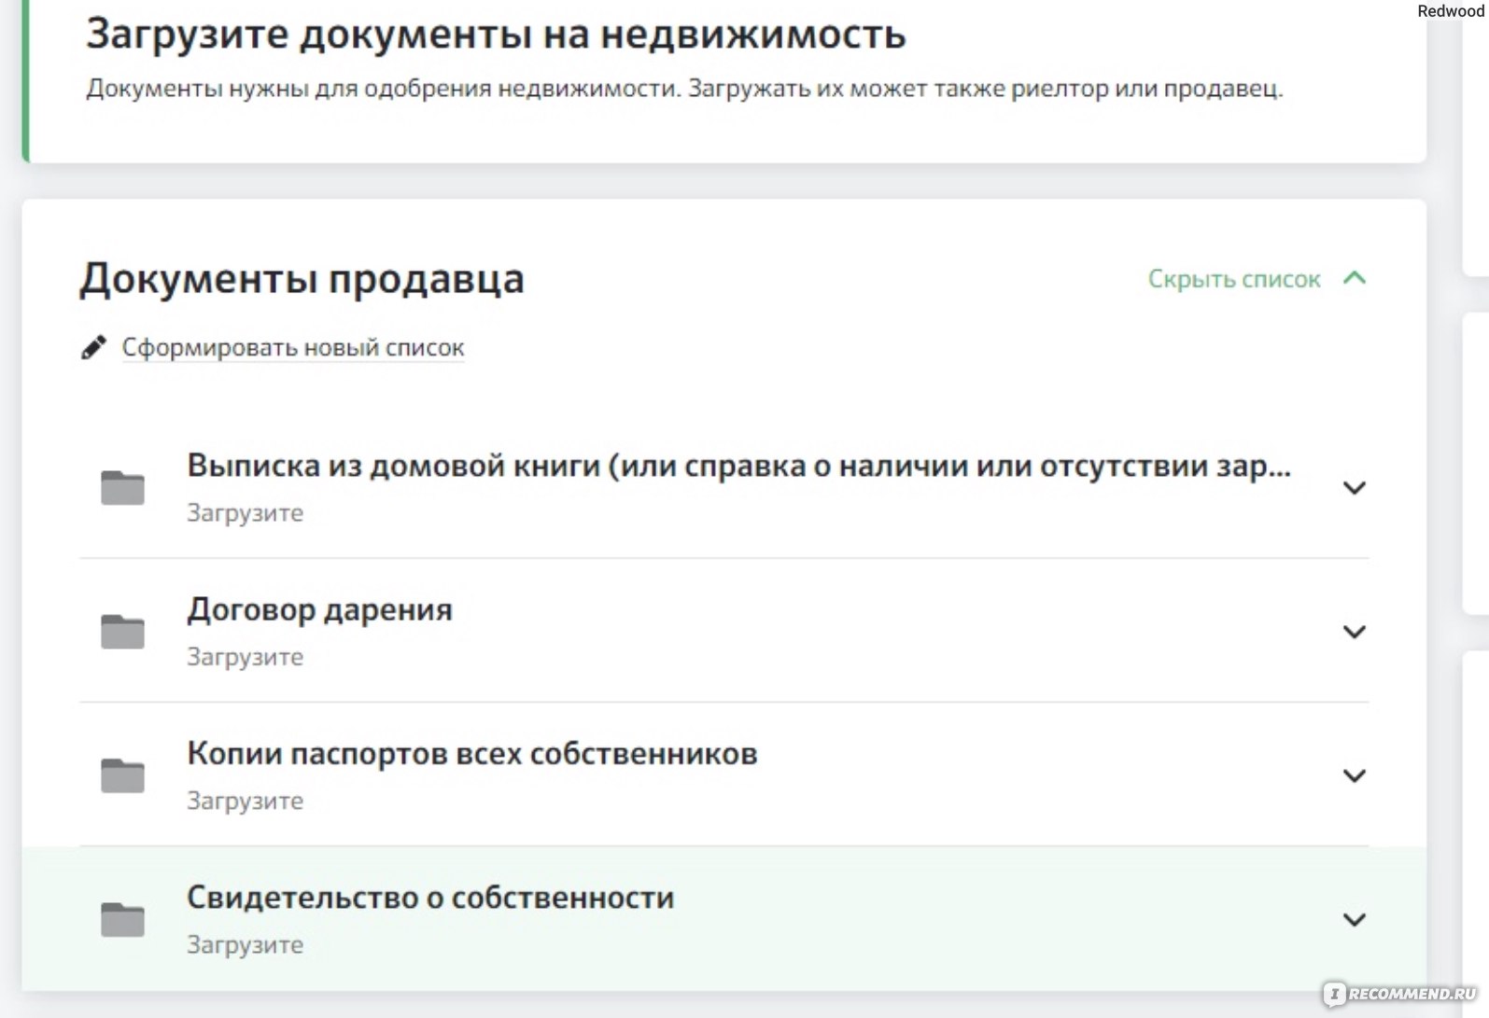Click Загрузите under Выписка из домовой книги

tap(245, 513)
